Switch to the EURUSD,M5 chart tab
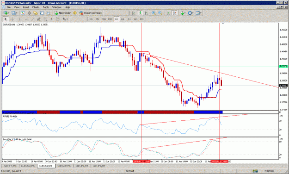 click(x=28, y=166)
